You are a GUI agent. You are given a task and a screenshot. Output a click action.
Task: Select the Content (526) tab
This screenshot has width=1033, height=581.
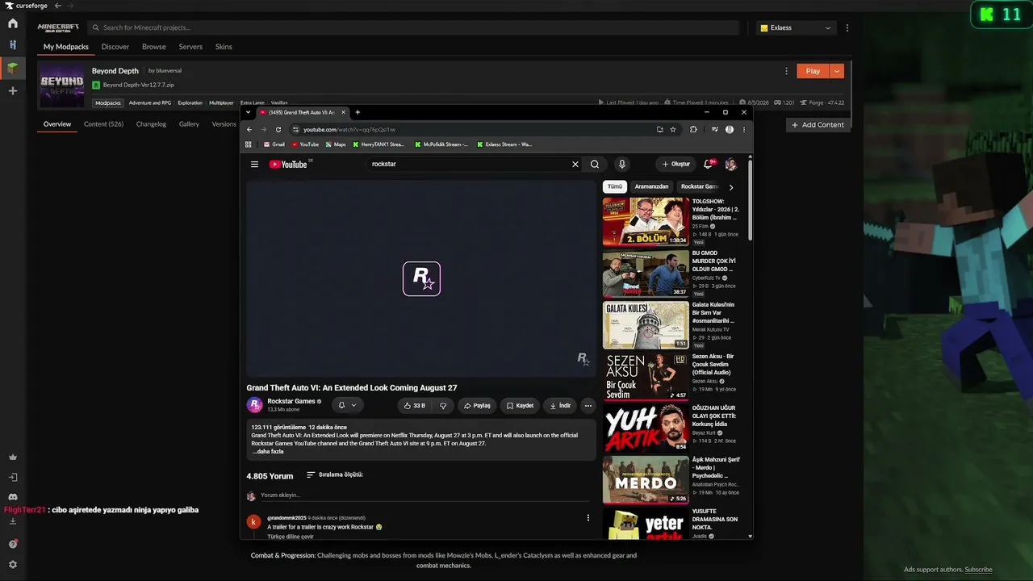(103, 124)
